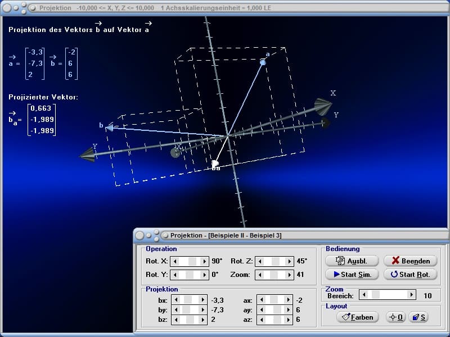Decrease bx using its left arrow
This screenshot has height=337, width=450.
[x=176, y=300]
